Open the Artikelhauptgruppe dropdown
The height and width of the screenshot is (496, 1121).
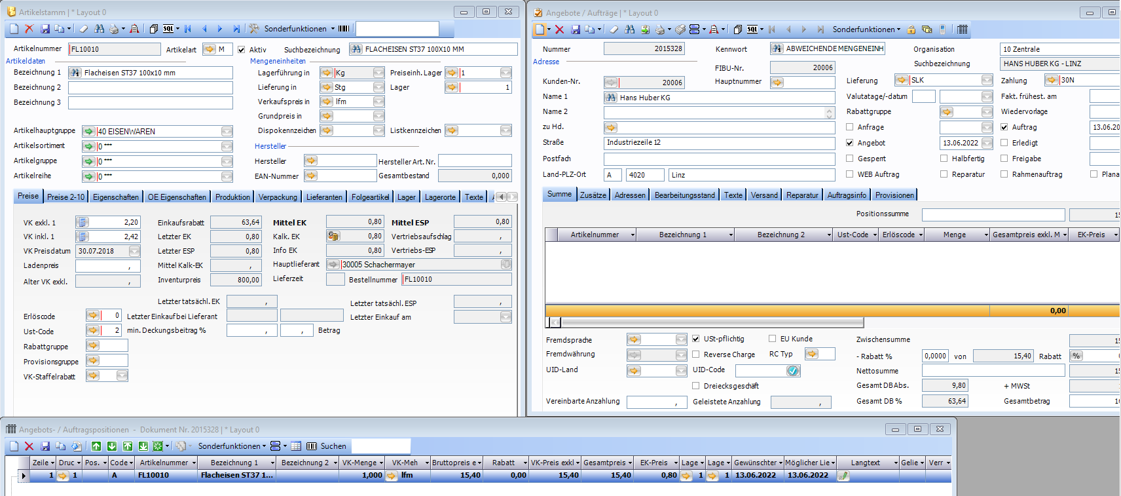[227, 131]
